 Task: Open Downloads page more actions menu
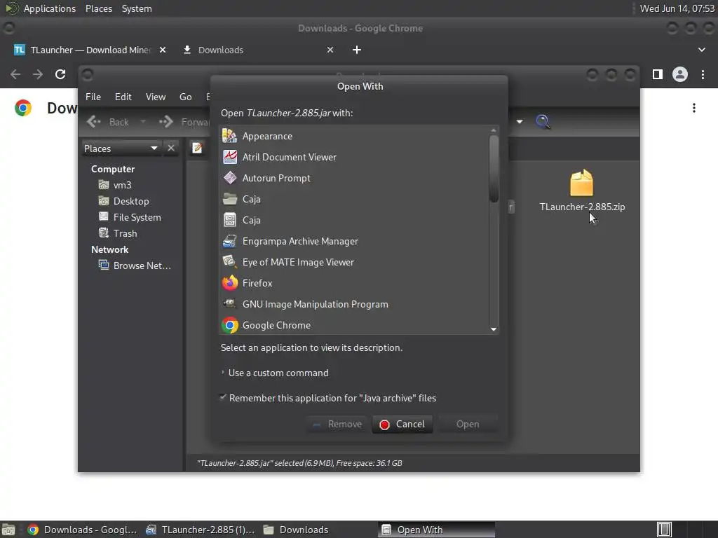pyautogui.click(x=694, y=108)
